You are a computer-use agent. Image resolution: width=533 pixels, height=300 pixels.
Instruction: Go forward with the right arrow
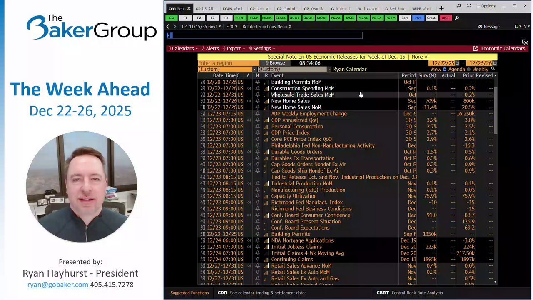coord(175,26)
